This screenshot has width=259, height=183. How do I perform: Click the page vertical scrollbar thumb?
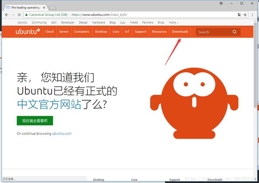click(x=255, y=65)
